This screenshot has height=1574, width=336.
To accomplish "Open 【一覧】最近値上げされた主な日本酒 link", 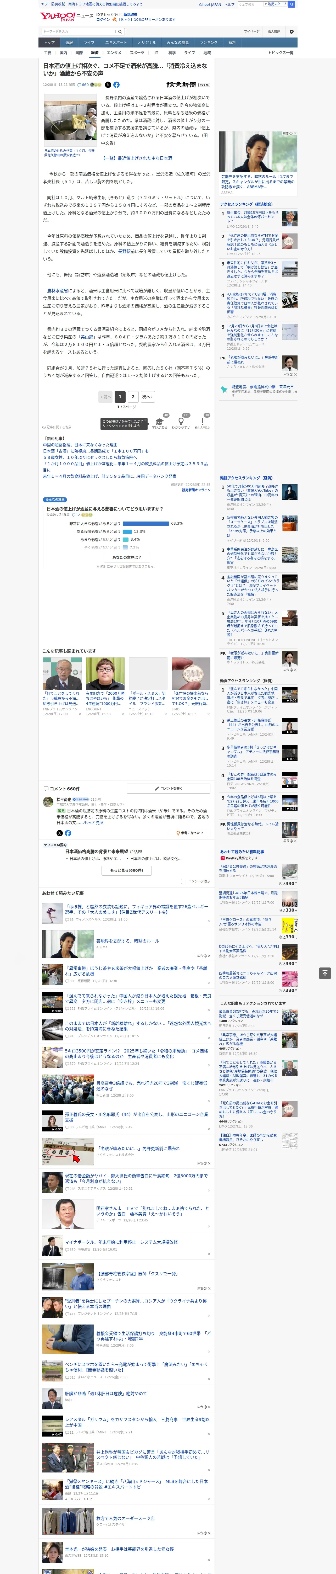I will (137, 158).
